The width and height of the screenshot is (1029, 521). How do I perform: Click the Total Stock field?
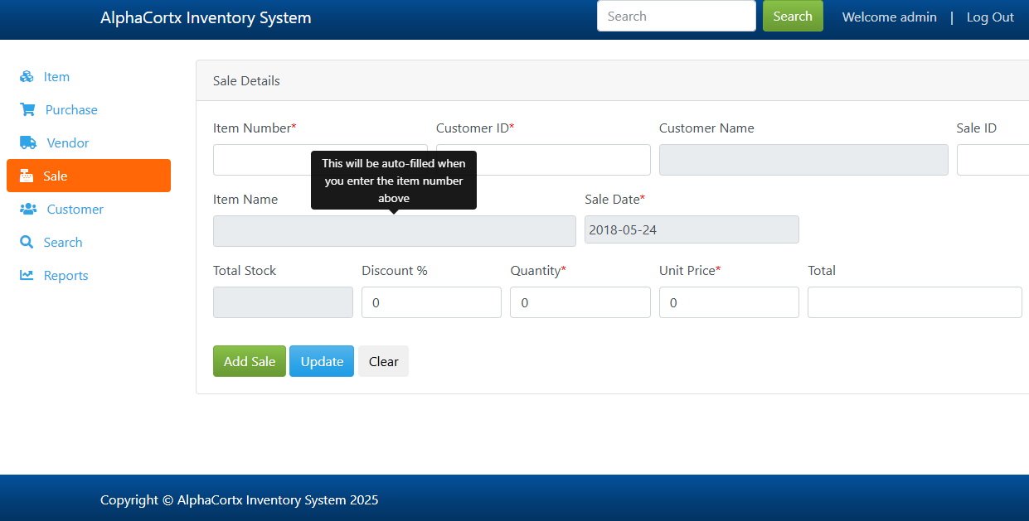[x=283, y=302]
